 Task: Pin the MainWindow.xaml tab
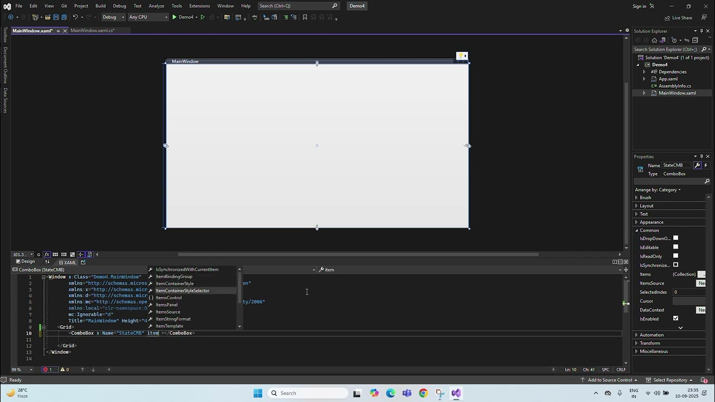click(58, 31)
